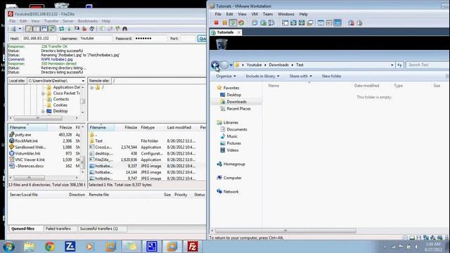Enter VMware quick switch mode
Viewport: 450px width, 253px height.
(293, 22)
